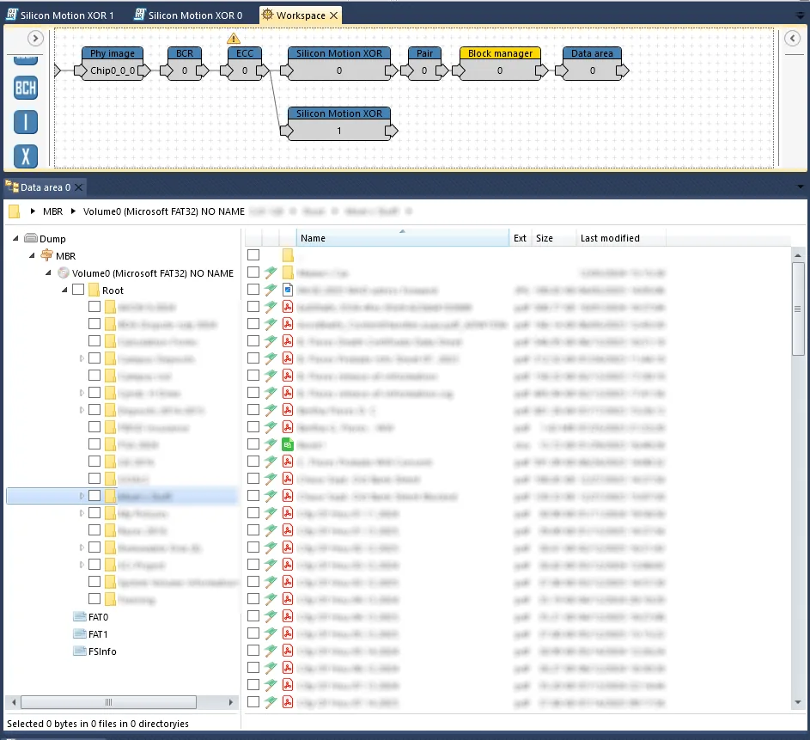Select the Phy image node in the workspace

pos(113,63)
